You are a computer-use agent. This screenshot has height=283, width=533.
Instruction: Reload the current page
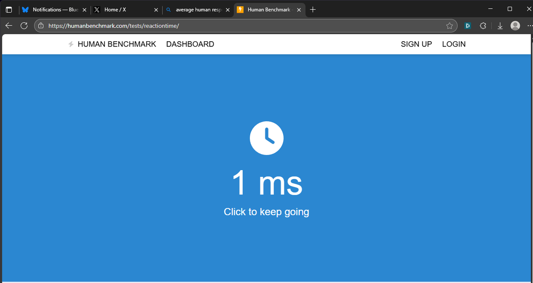(x=24, y=25)
